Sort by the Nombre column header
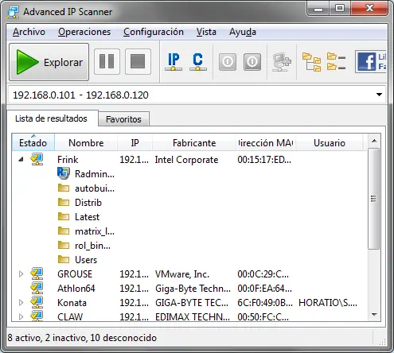The image size is (394, 353). point(86,142)
